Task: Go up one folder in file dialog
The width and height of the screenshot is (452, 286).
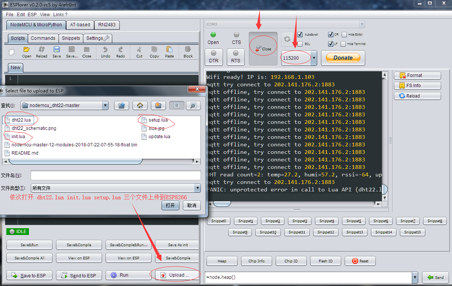Action: point(122,105)
